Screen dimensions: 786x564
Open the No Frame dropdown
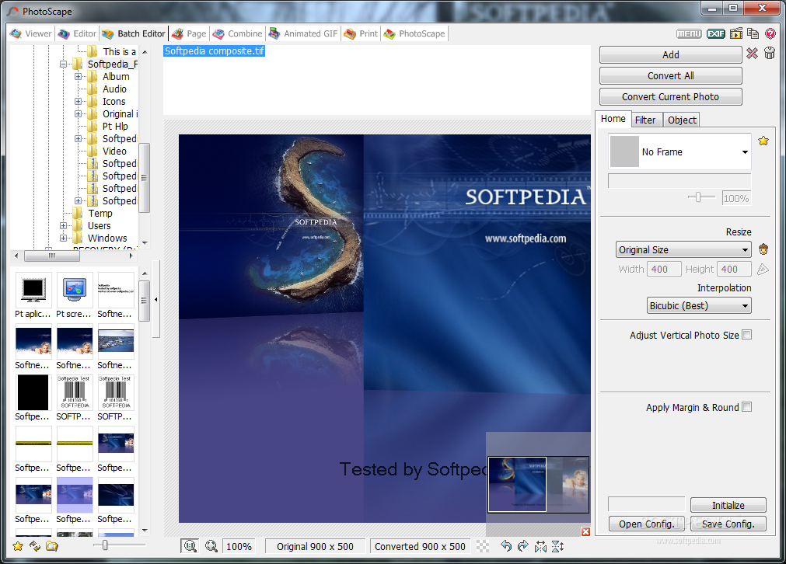pyautogui.click(x=679, y=151)
